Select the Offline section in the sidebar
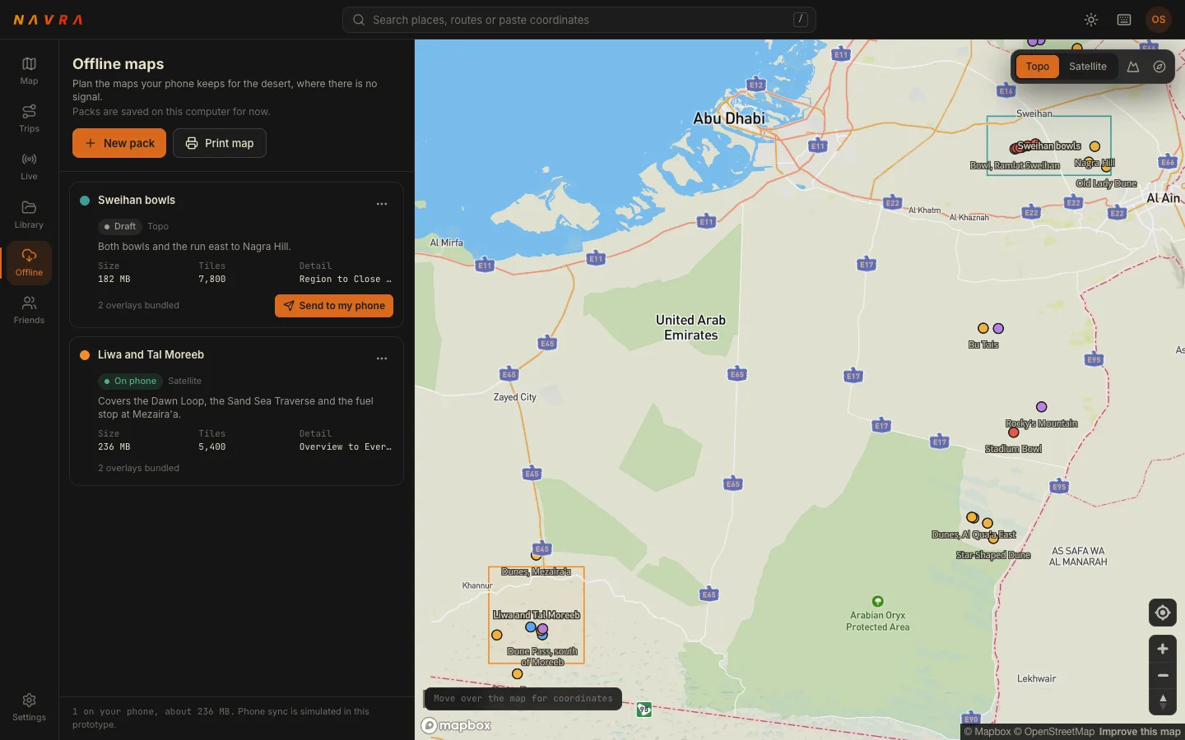This screenshot has width=1185, height=740. click(x=29, y=262)
